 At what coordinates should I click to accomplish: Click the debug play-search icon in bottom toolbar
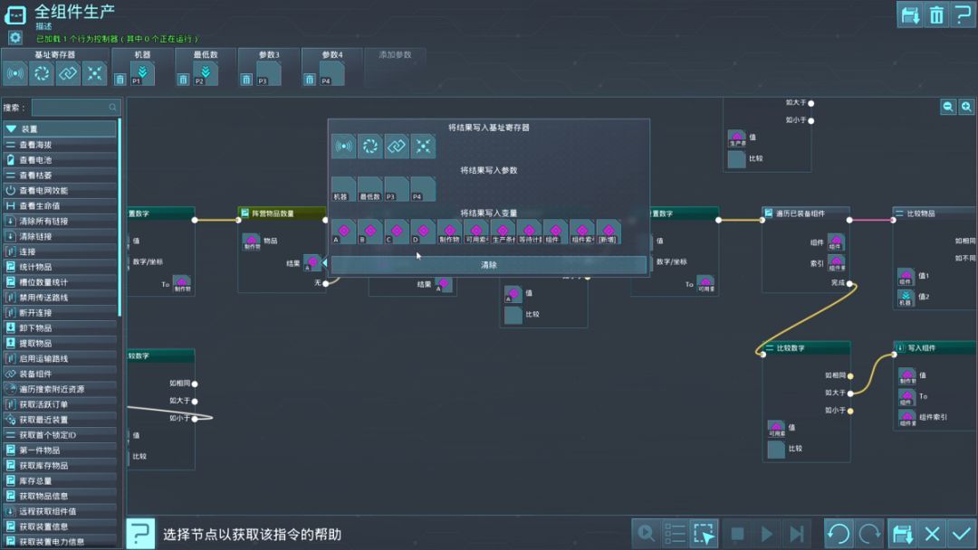click(x=646, y=533)
